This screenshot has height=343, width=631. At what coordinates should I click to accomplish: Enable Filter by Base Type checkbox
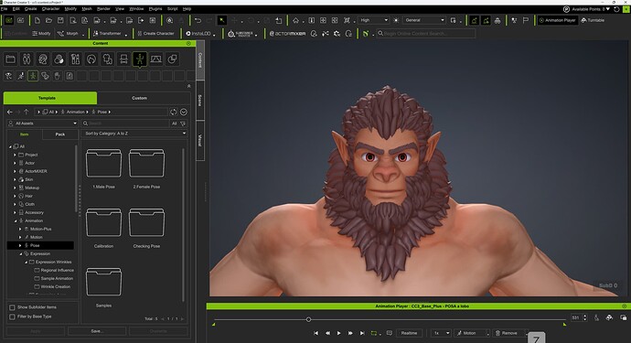(12, 316)
